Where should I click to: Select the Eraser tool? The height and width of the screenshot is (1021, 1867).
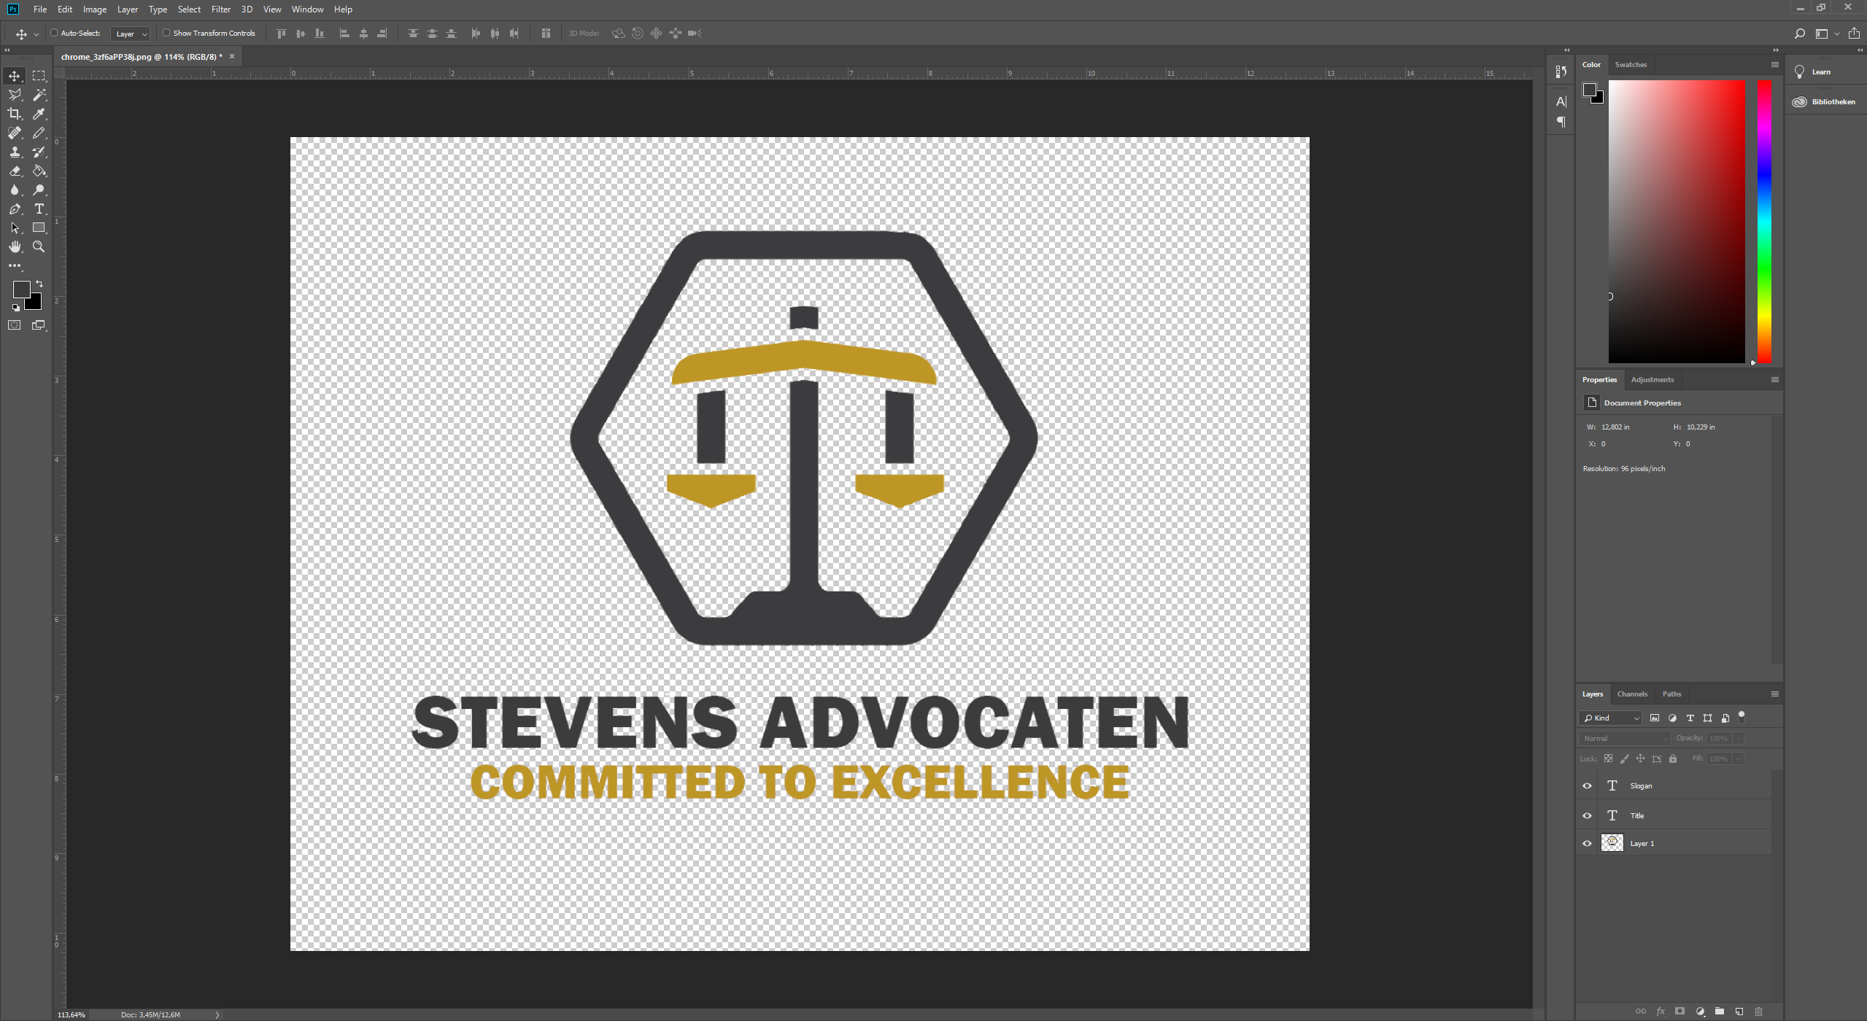[15, 171]
